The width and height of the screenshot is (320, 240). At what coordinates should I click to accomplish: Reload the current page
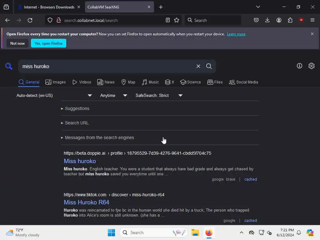coord(30,20)
